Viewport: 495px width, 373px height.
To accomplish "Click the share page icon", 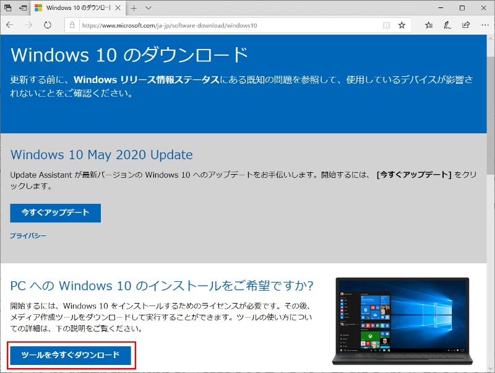I will (465, 25).
